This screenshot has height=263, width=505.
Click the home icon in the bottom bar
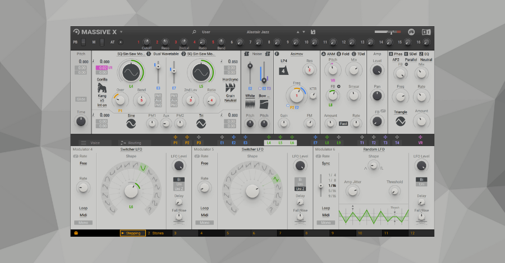tap(76, 232)
